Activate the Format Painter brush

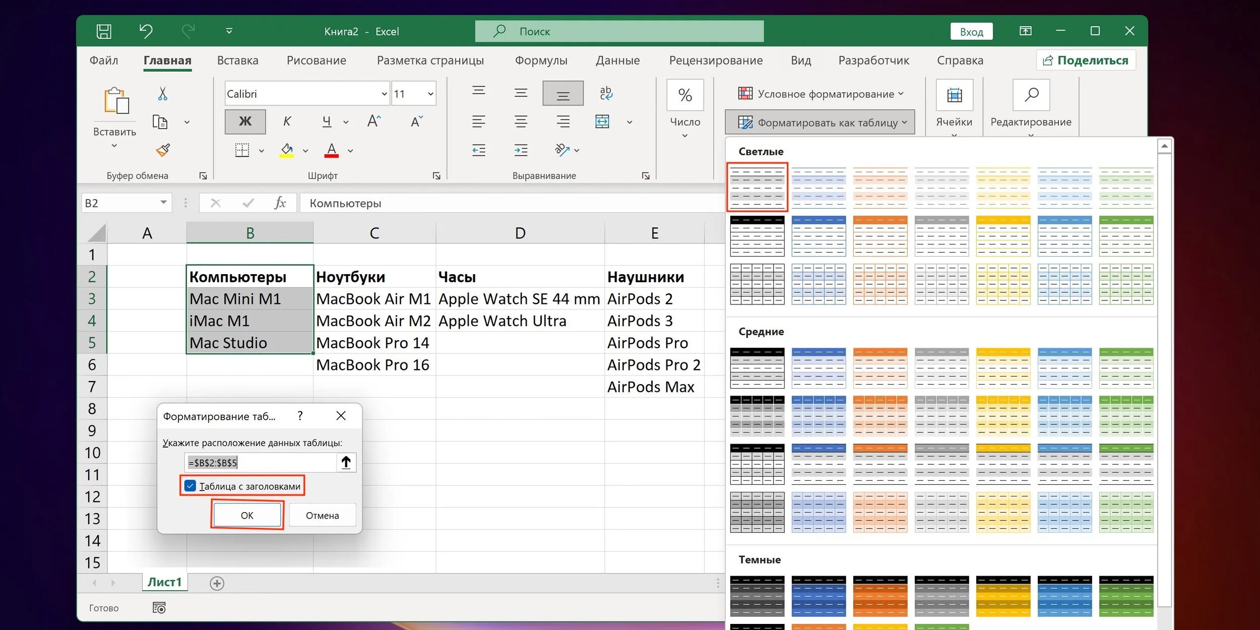pos(163,150)
